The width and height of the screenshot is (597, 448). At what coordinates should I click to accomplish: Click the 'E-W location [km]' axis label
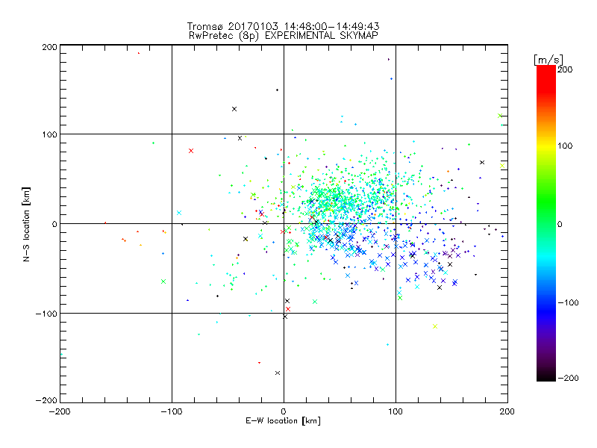tap(283, 421)
